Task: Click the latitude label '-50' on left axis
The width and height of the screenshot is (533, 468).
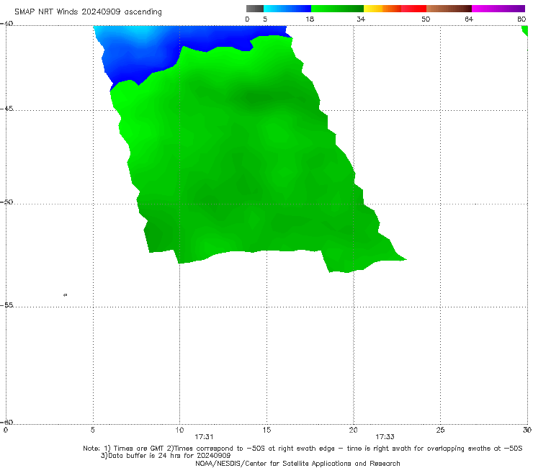Action: (x=6, y=202)
